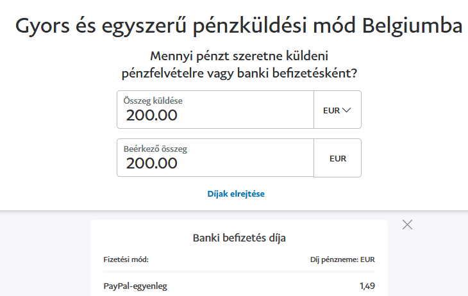Click the Belgiumba page heading
468x296 pixels.
[x=238, y=26]
